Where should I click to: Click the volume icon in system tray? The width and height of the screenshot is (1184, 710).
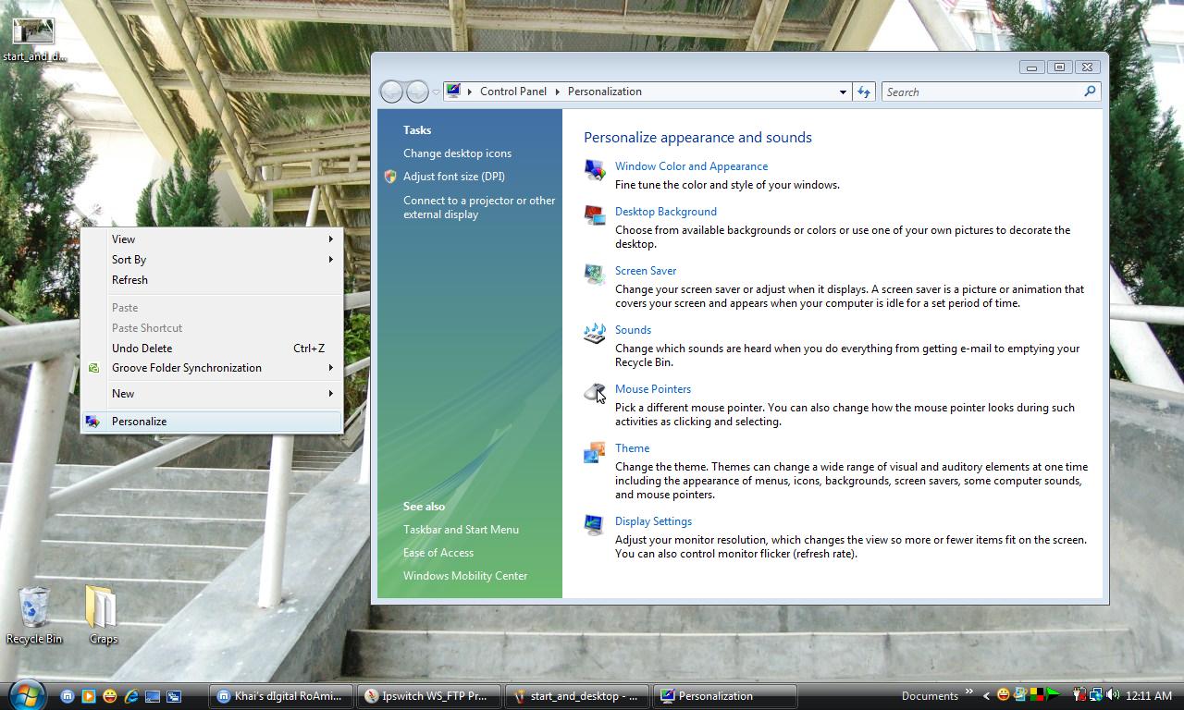[x=1112, y=695]
